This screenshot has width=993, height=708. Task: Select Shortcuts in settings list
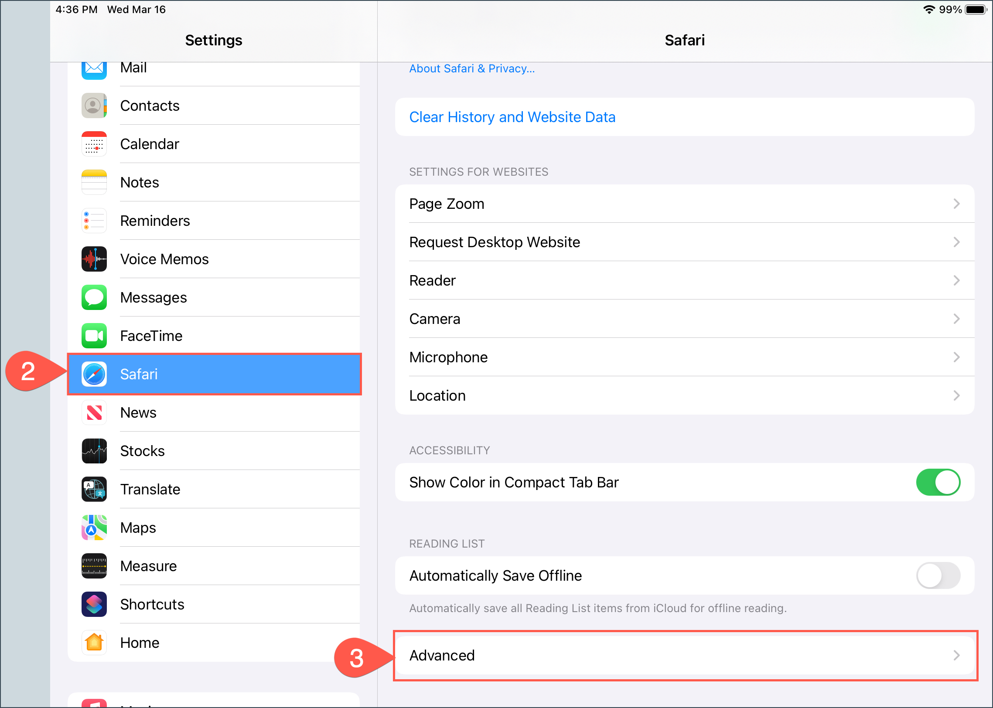[214, 604]
